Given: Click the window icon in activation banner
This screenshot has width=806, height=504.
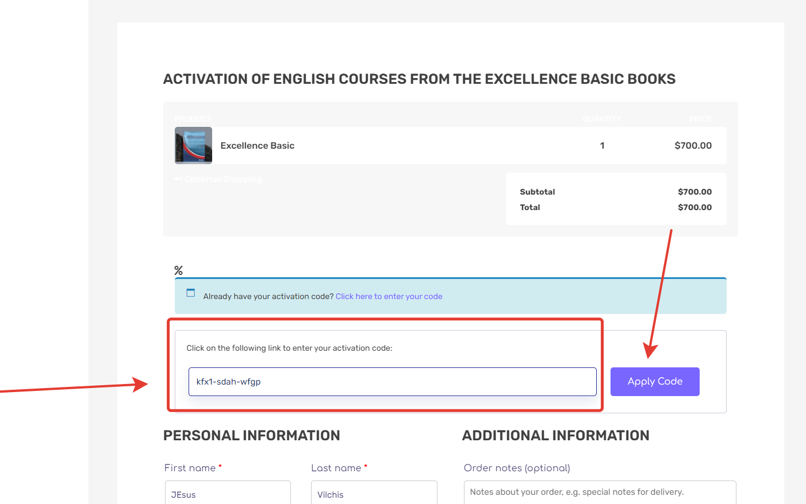Looking at the screenshot, I should [x=191, y=293].
